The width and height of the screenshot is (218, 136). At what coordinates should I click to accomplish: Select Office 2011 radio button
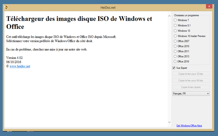click(x=175, y=51)
